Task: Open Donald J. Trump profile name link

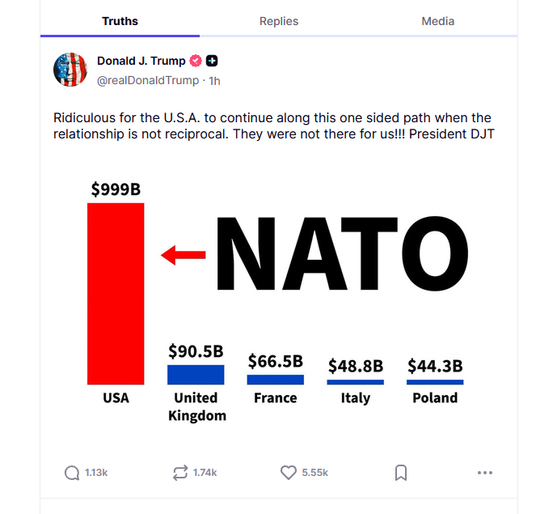Action: click(141, 61)
